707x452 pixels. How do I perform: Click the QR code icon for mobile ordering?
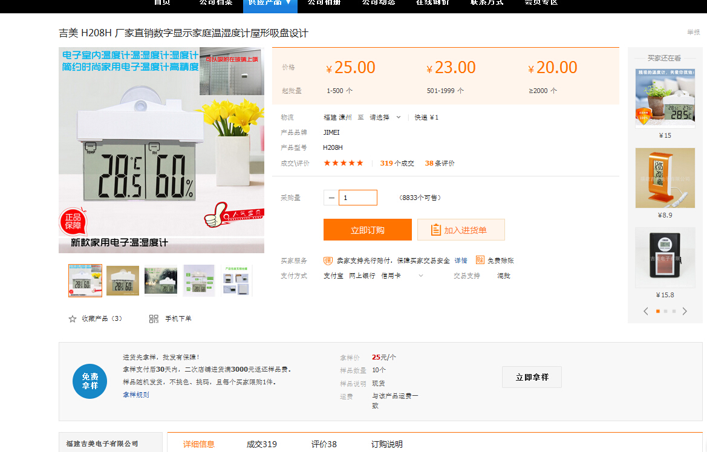(x=154, y=318)
